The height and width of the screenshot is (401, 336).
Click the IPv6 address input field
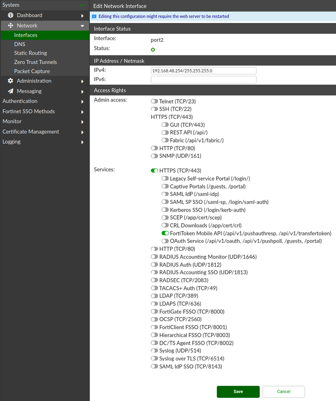(203, 80)
